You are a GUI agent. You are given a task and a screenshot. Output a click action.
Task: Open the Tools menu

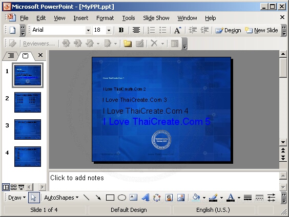coord(129,18)
